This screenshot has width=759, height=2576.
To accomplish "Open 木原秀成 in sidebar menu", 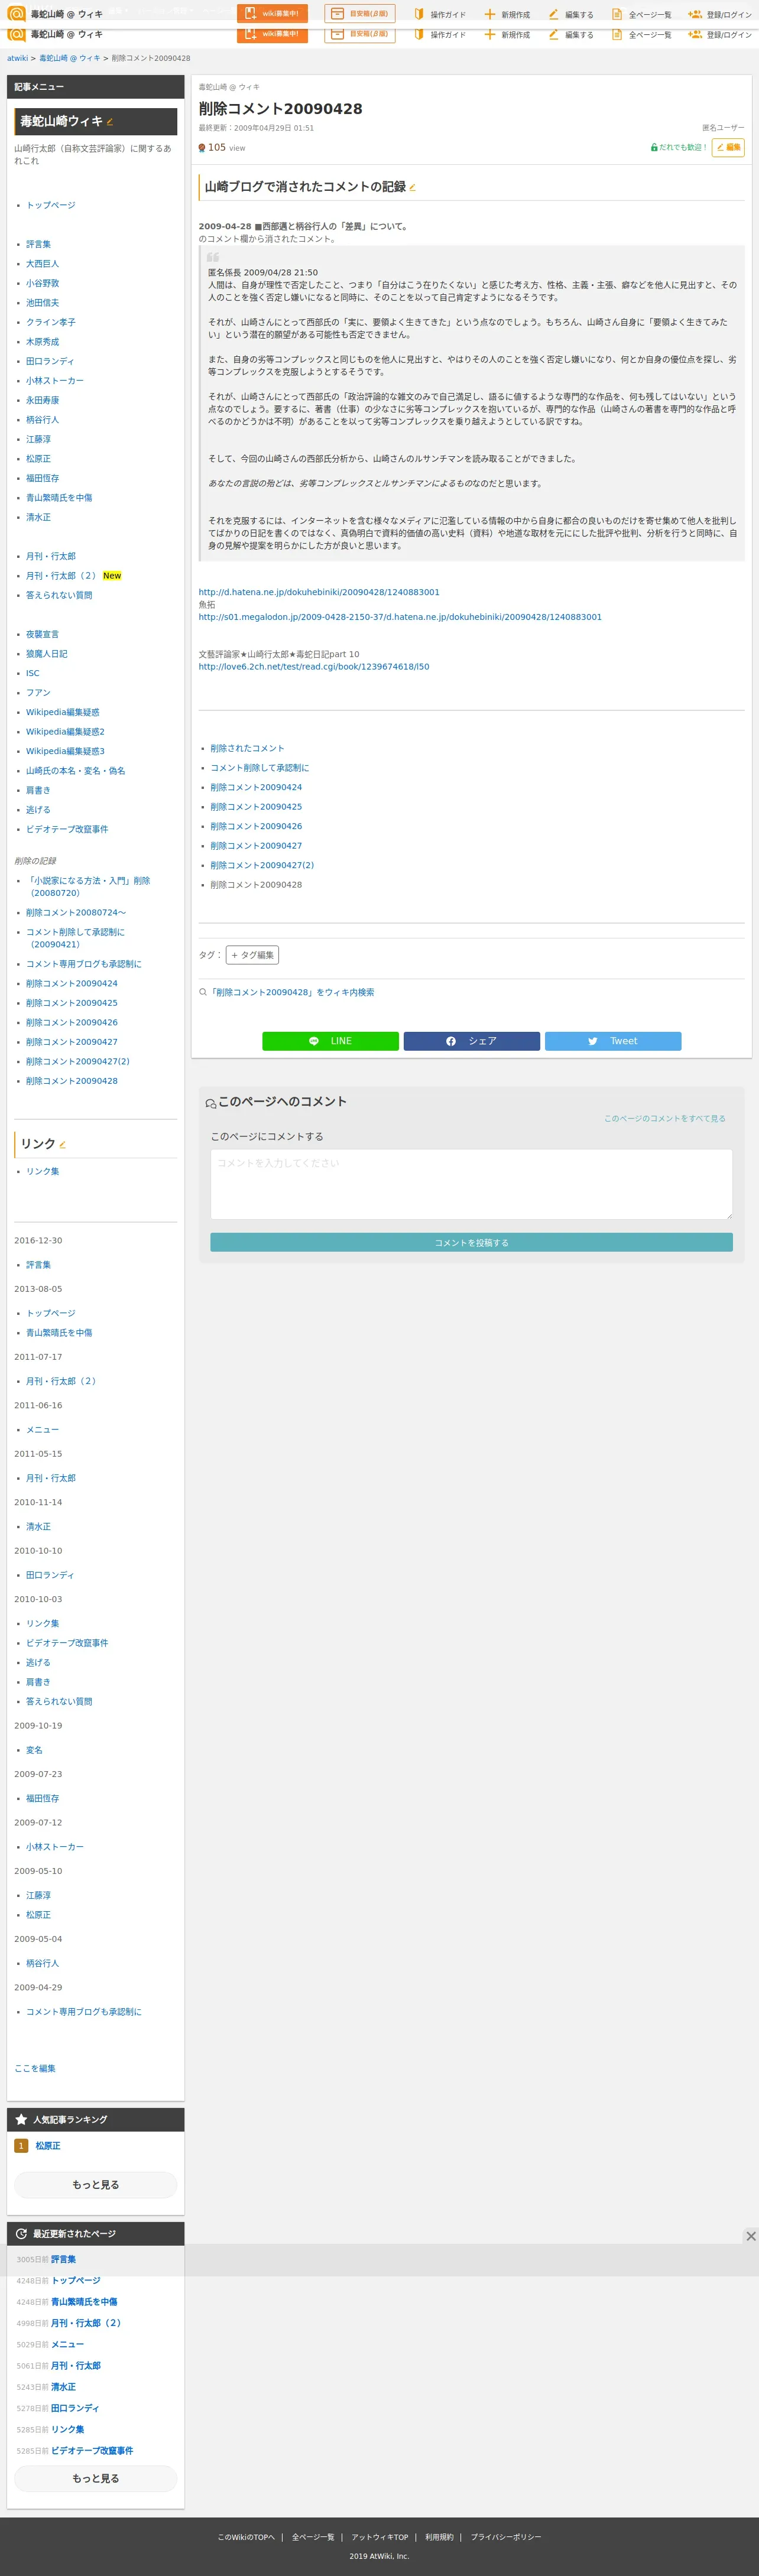I will point(42,342).
